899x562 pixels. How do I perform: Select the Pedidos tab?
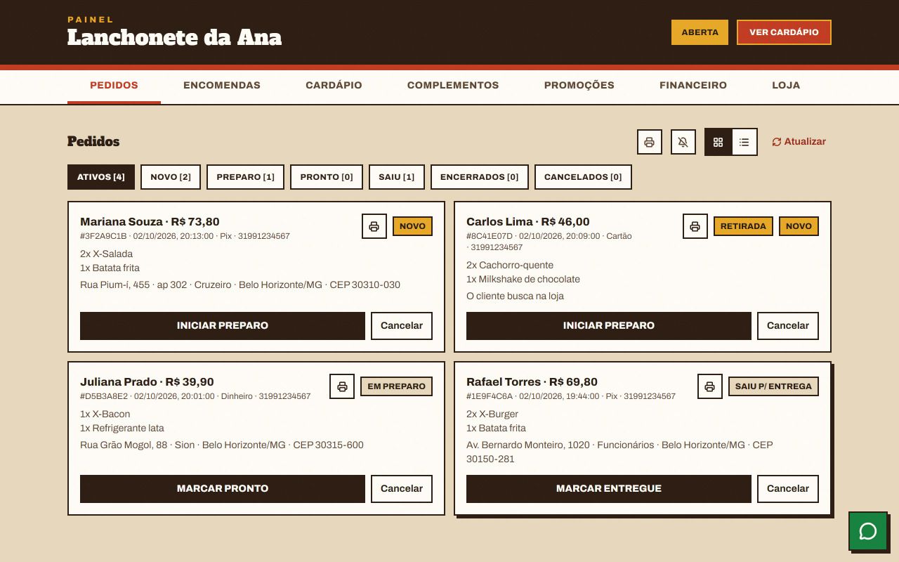coord(114,86)
